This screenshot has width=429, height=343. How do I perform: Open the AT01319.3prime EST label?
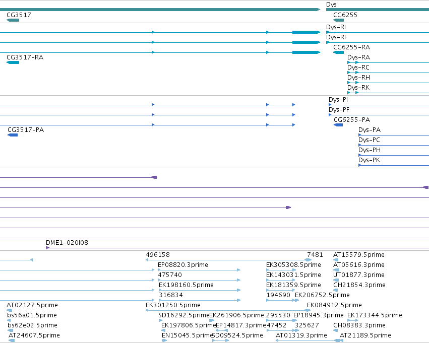pos(301,335)
